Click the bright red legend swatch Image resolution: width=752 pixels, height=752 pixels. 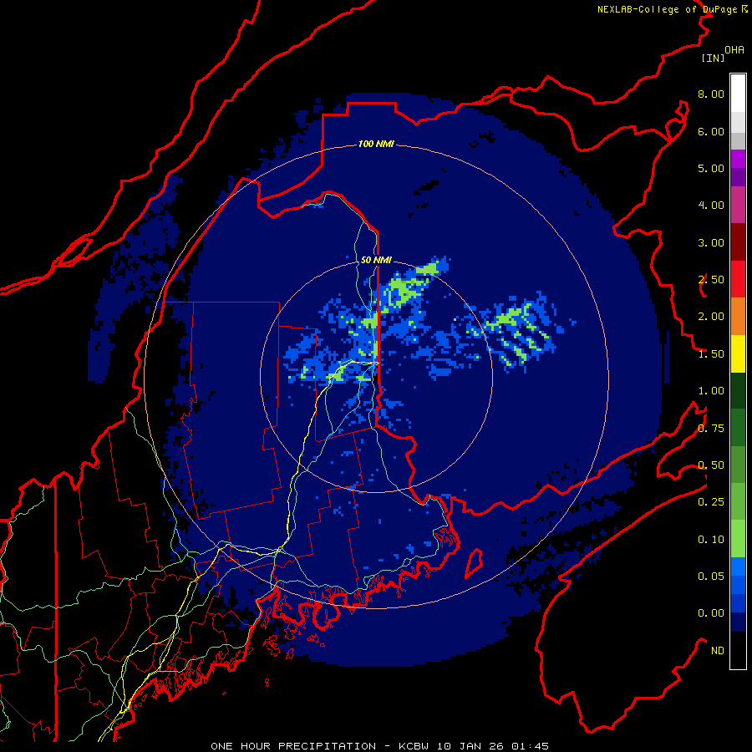pos(738,279)
